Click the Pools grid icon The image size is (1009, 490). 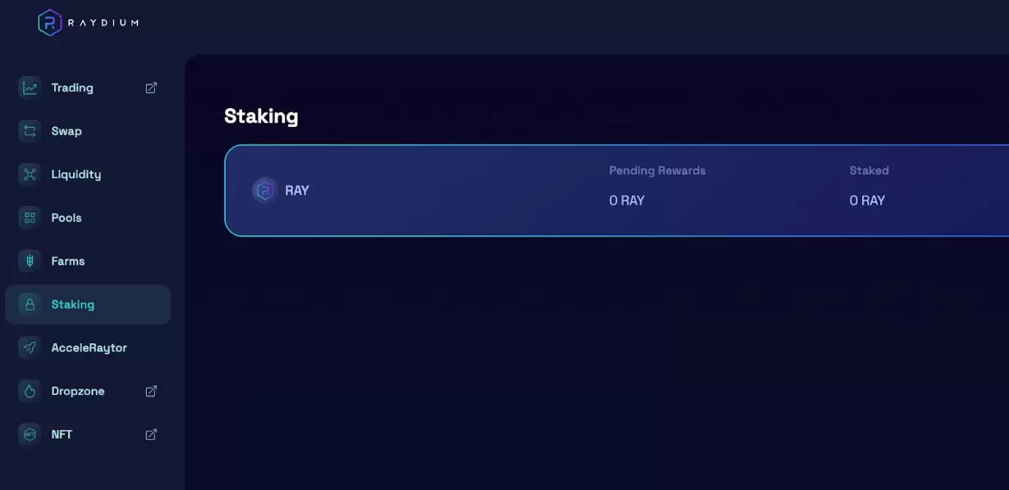[30, 218]
